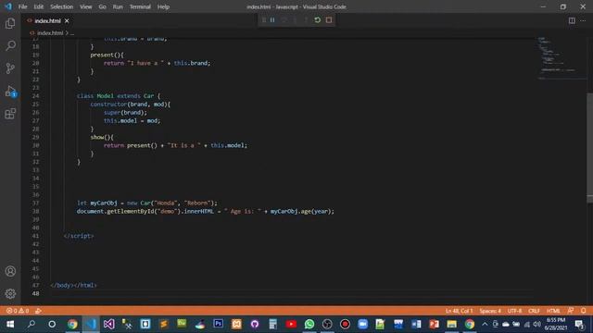Open the PowerPoint taskbar icon
Screen dimensions: 593x333
point(435,324)
